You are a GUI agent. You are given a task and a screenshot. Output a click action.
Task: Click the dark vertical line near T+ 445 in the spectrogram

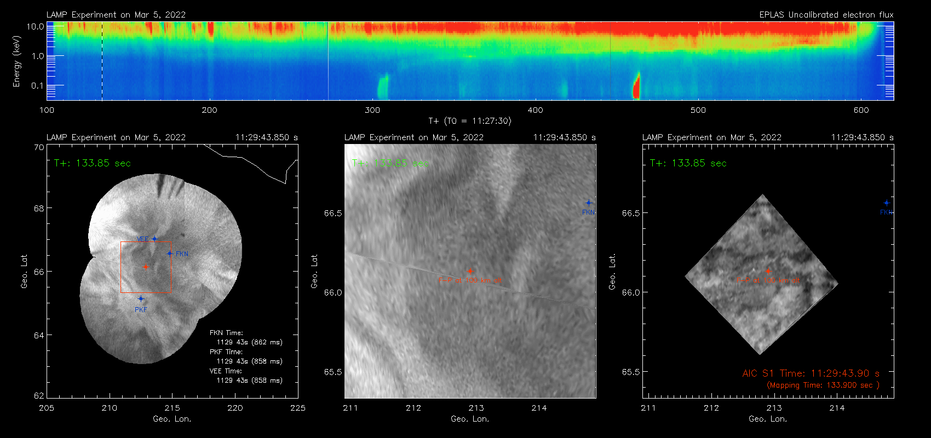(x=610, y=61)
